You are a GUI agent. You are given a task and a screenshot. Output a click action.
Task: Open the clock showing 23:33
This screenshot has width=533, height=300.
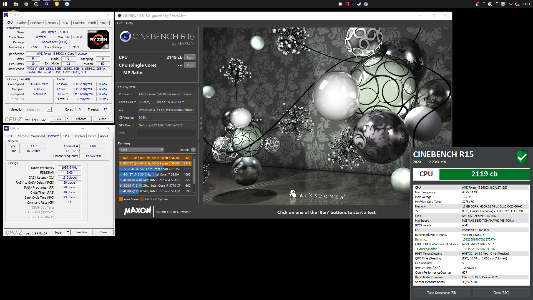point(526,4)
